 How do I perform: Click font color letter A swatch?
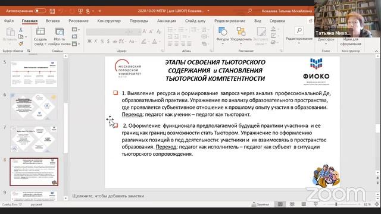point(155,42)
